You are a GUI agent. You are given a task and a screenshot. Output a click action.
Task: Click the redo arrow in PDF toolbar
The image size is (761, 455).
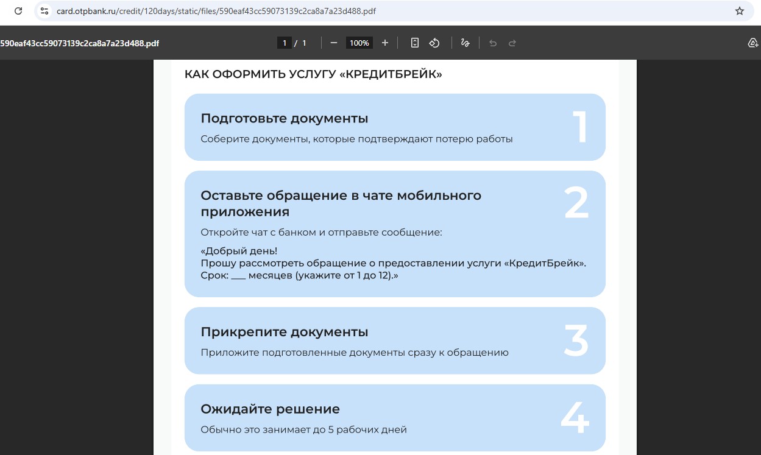point(512,43)
